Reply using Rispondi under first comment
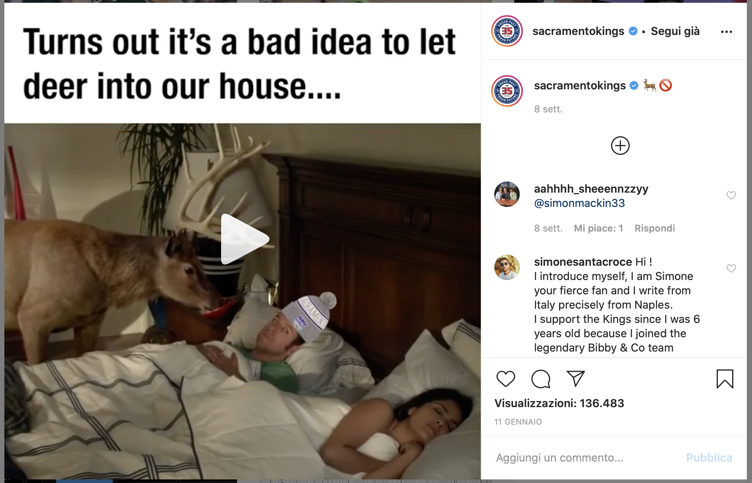Screen dimensions: 752x483 pyautogui.click(x=654, y=228)
